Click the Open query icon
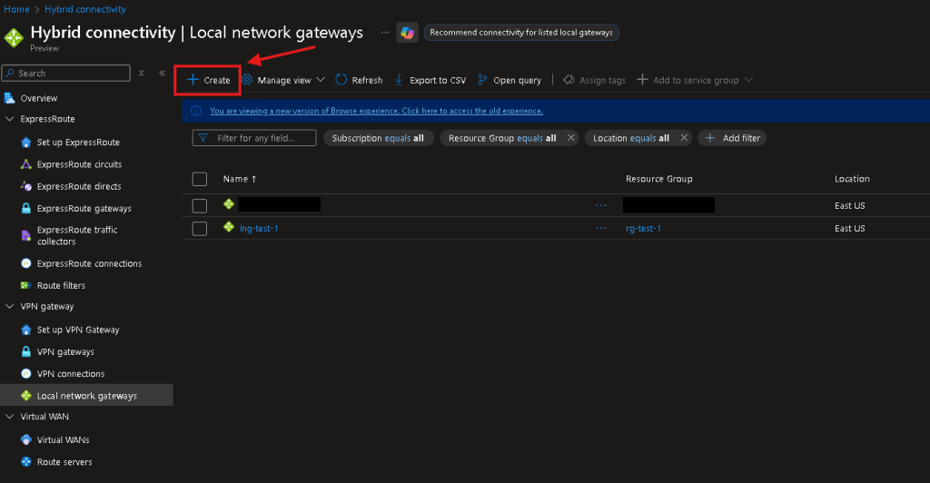This screenshot has height=483, width=930. [482, 80]
